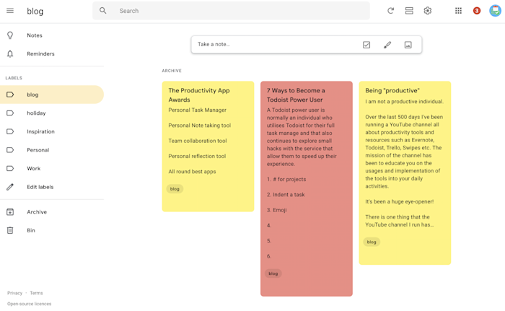505x311 pixels.
Task: Open the red notifications badge
Action: [x=477, y=11]
